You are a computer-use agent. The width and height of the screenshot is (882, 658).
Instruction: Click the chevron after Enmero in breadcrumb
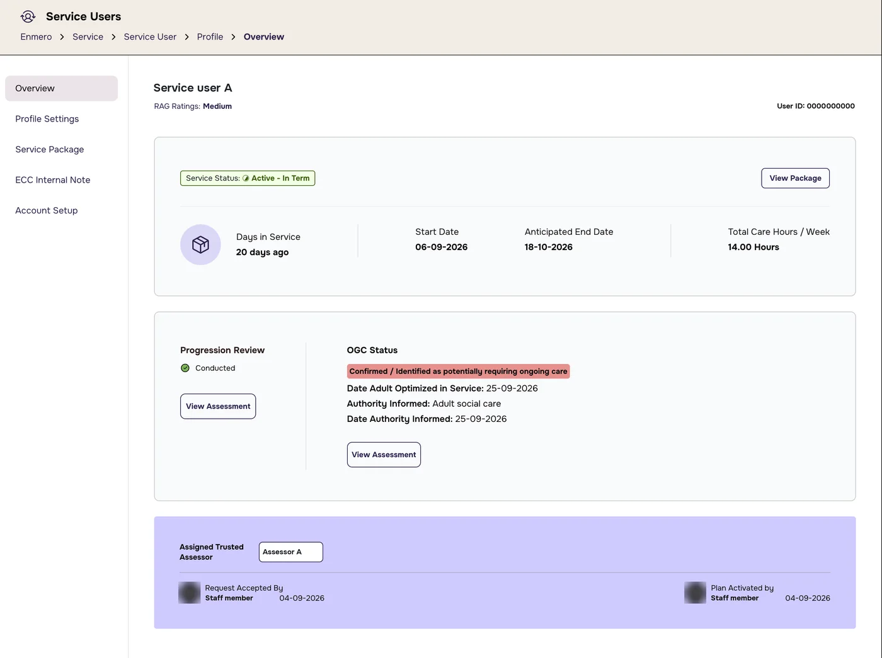(x=62, y=37)
